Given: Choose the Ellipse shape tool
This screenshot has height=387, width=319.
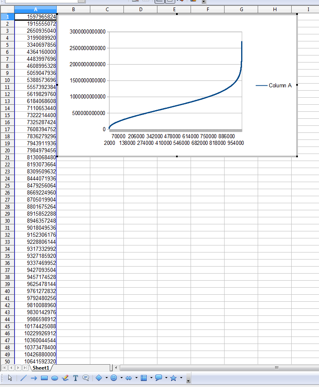Looking at the screenshot, I should coord(54,377).
